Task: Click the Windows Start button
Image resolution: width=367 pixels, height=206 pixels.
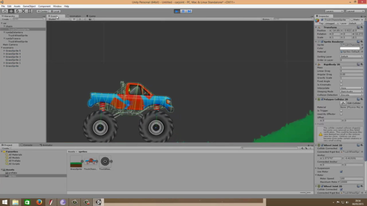Action: point(5,202)
